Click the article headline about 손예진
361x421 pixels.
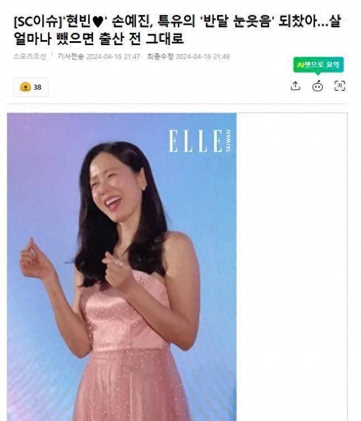177,30
